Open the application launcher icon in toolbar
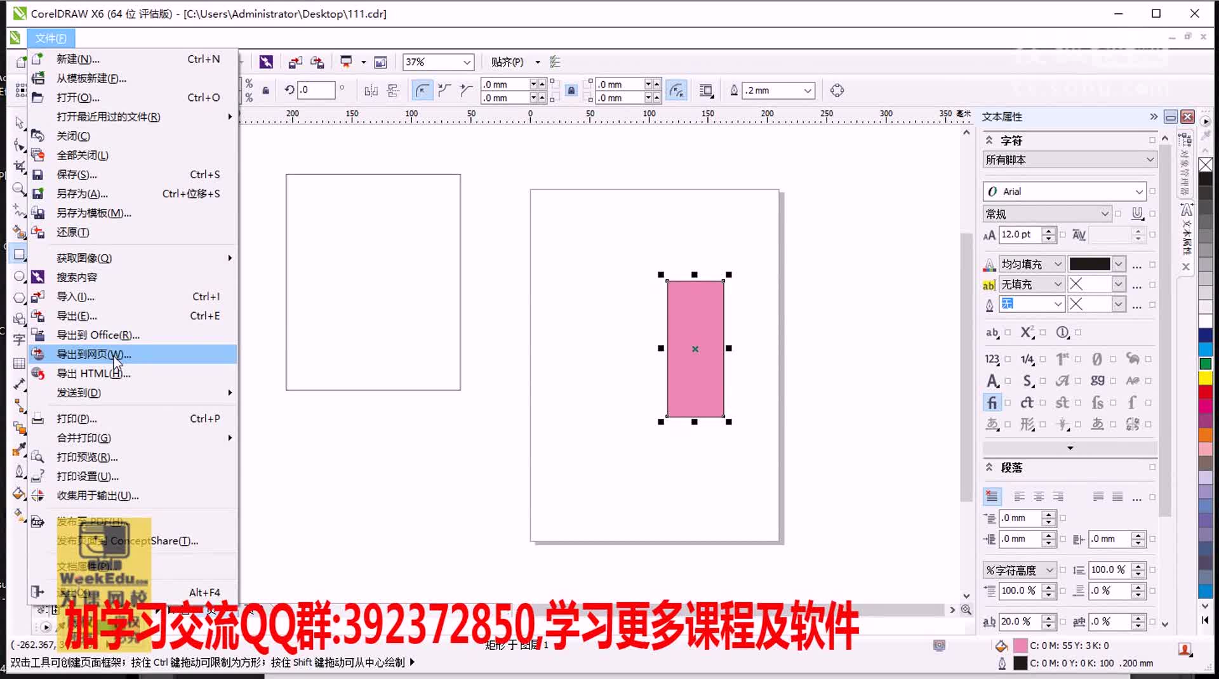 coord(346,62)
